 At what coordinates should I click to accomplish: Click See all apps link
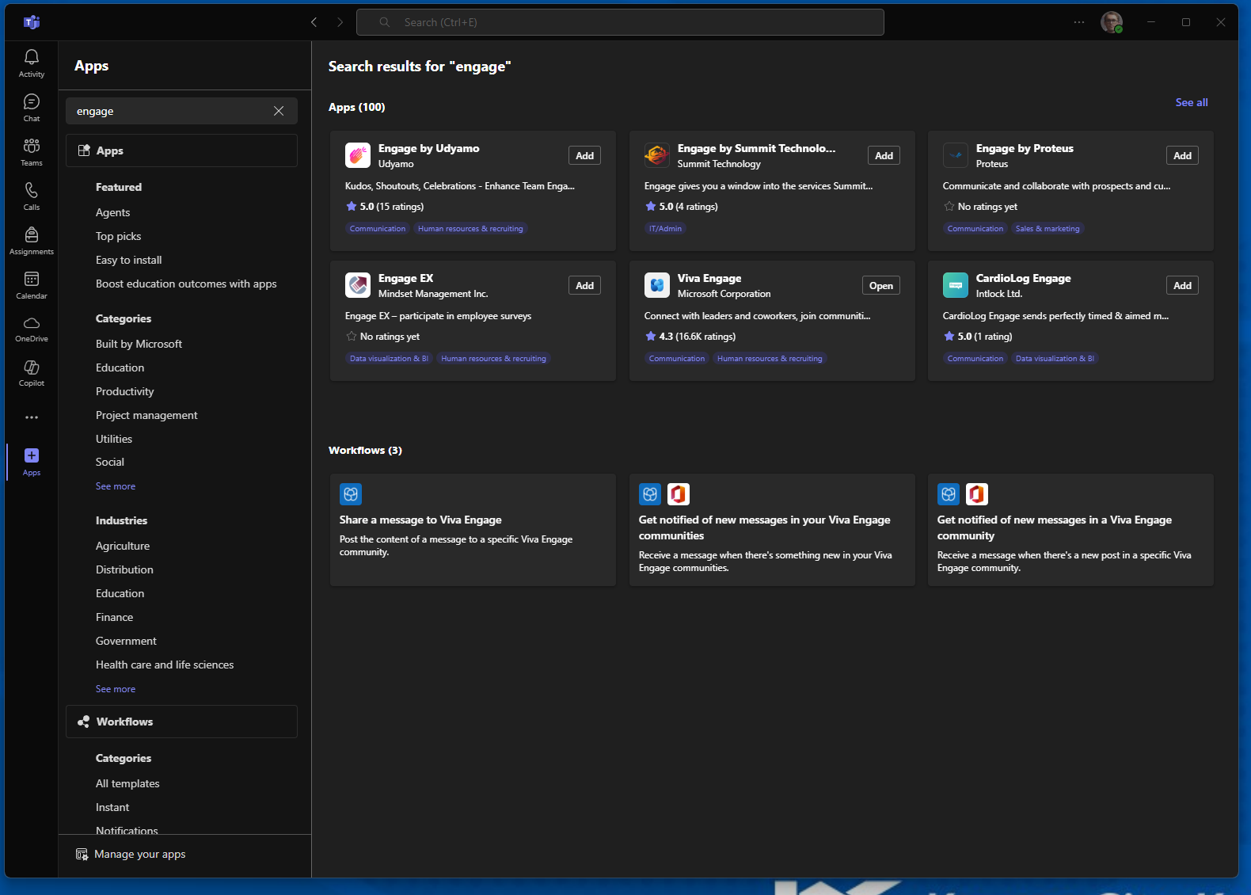pyautogui.click(x=1191, y=102)
